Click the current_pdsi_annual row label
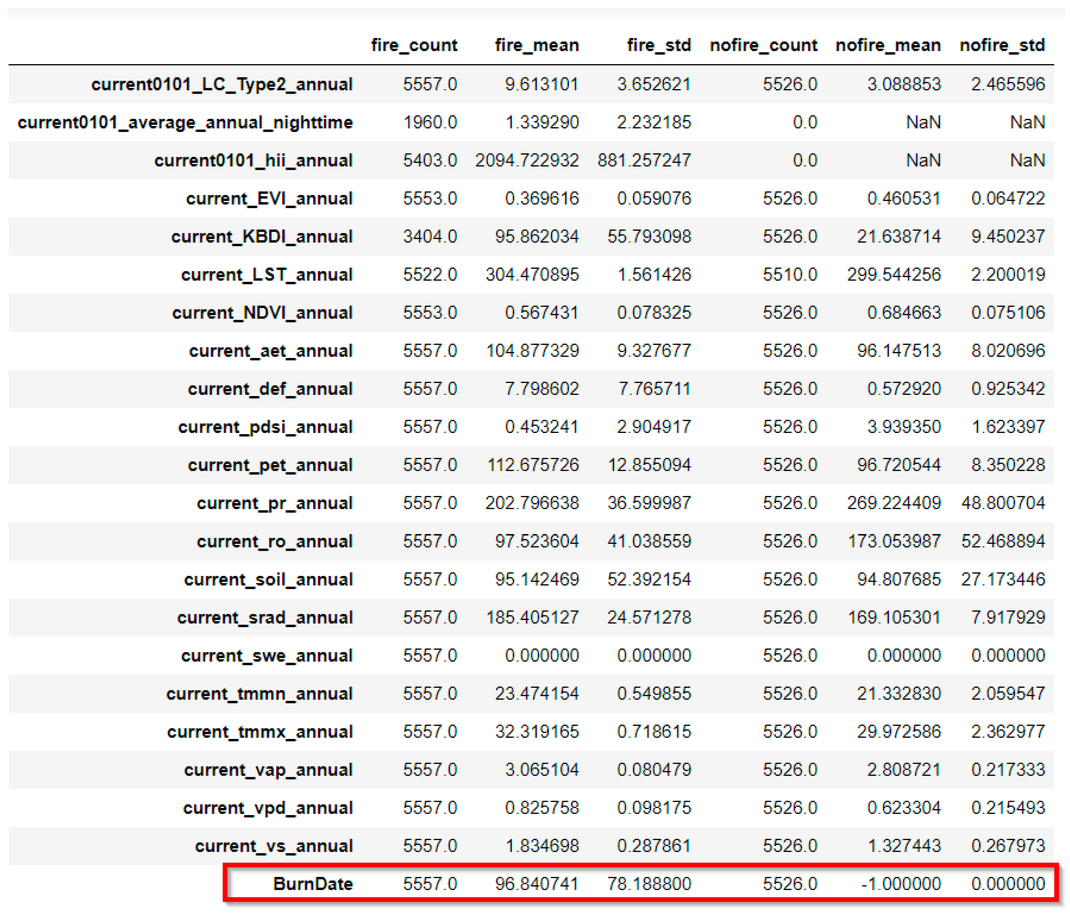The width and height of the screenshot is (1070, 914). click(265, 427)
